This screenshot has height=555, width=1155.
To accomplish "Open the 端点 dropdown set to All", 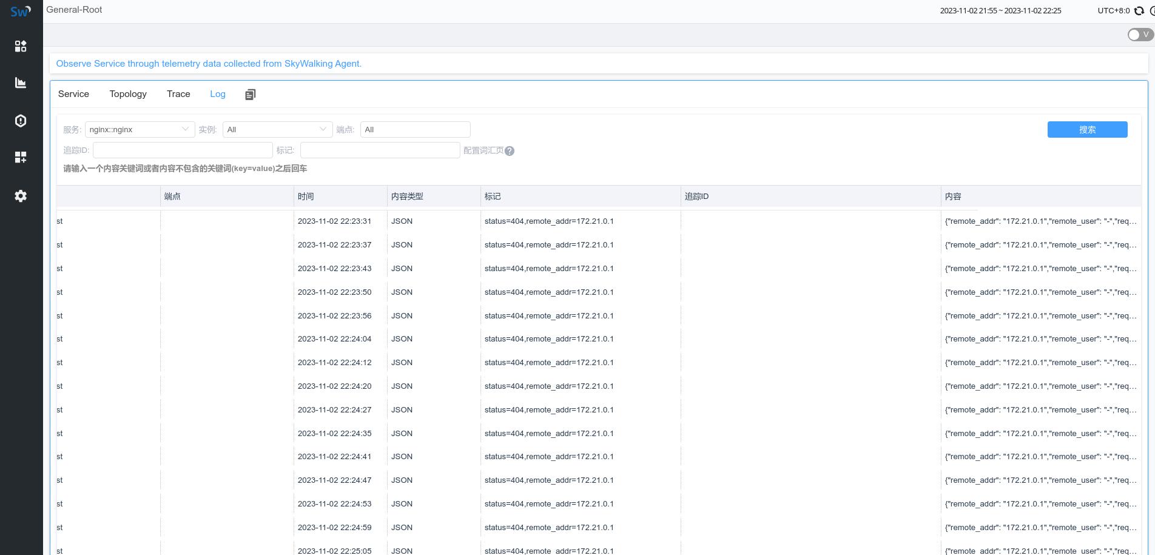I will point(415,129).
